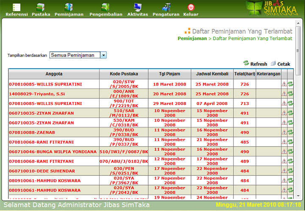Click the Keterangan column header

(x=269, y=74)
